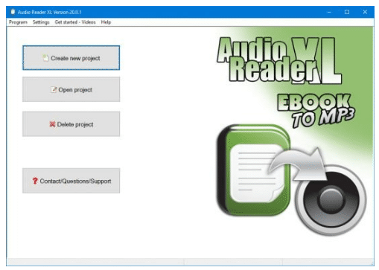Open the Program menu
The height and width of the screenshot is (270, 379).
click(18, 22)
